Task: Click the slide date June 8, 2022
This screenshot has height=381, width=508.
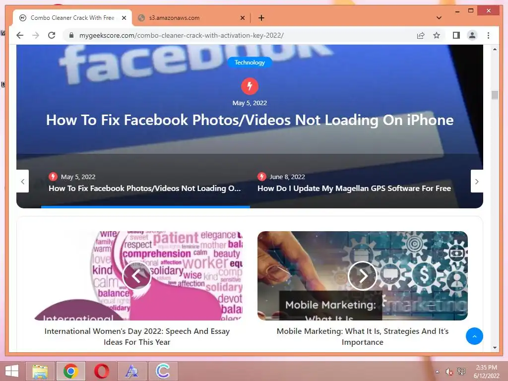Action: pyautogui.click(x=287, y=177)
